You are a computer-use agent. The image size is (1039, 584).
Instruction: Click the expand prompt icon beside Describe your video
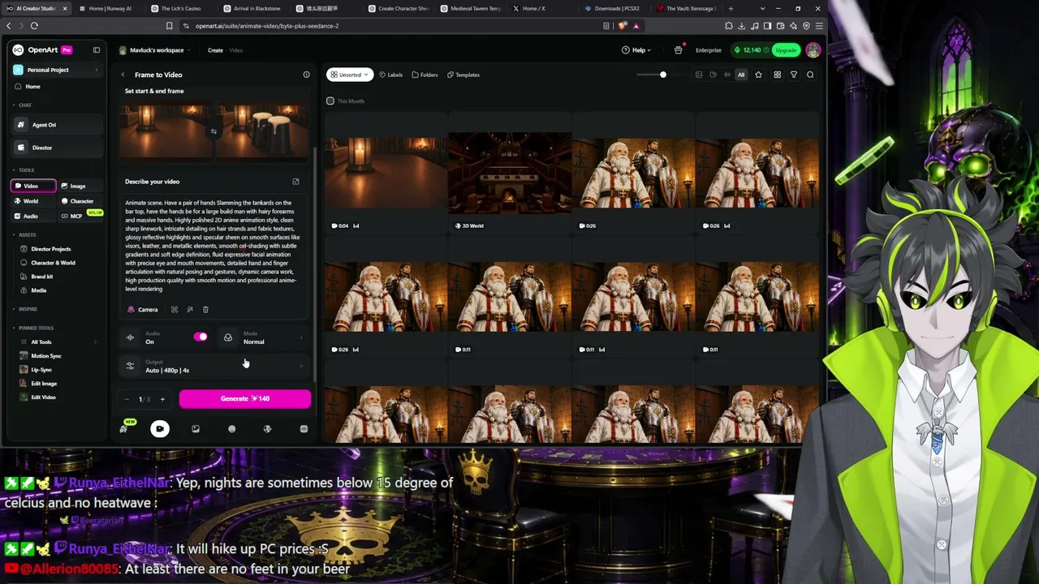tap(295, 182)
